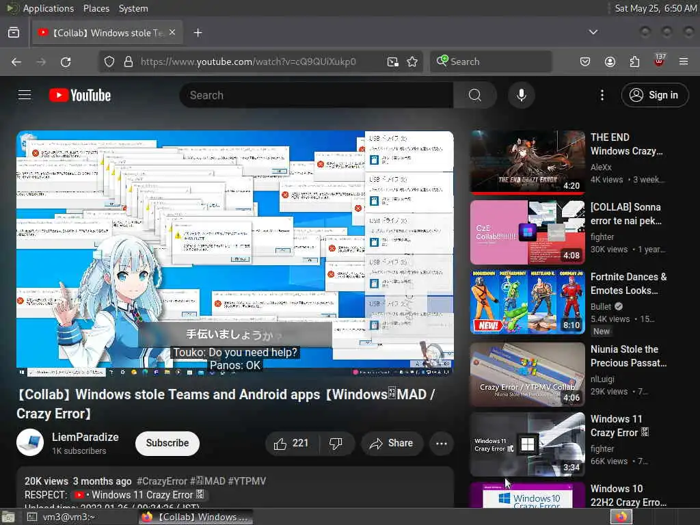Open Firefox account icon
The width and height of the screenshot is (700, 525).
point(610,62)
